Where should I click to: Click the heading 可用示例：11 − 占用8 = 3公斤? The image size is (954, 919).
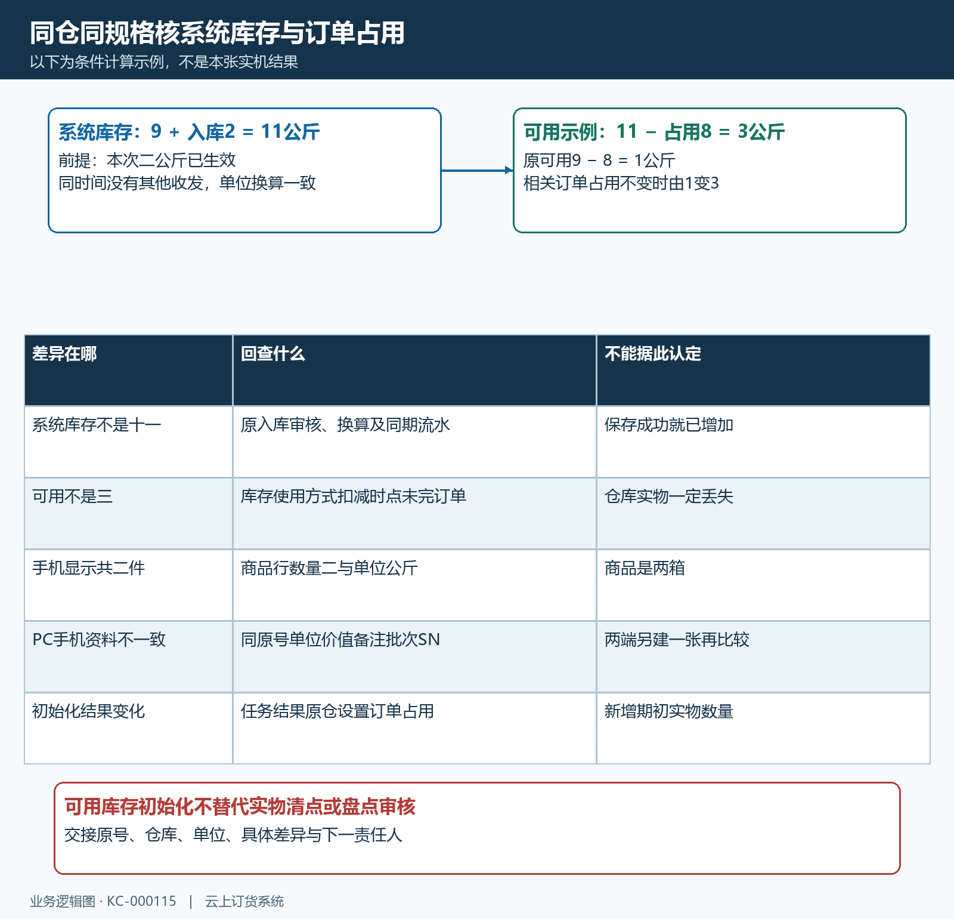coord(654,131)
